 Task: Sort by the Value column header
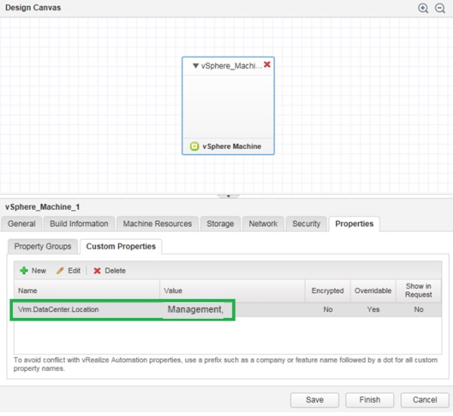coord(233,291)
